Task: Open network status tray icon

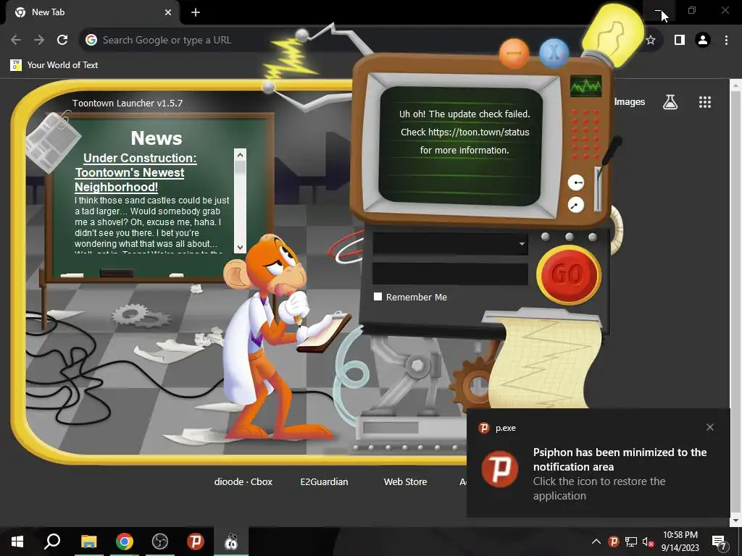Action: pyautogui.click(x=631, y=542)
